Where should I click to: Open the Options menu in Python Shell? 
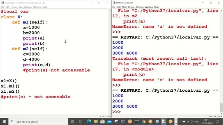pos(139,7)
